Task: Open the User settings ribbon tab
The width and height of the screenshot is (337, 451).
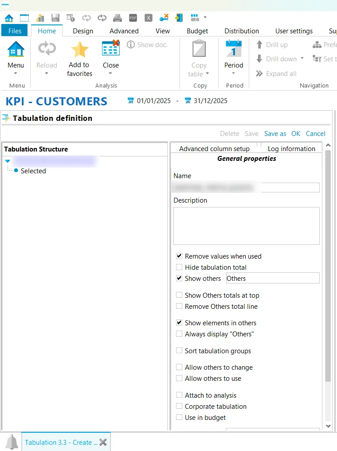Action: pyautogui.click(x=294, y=31)
